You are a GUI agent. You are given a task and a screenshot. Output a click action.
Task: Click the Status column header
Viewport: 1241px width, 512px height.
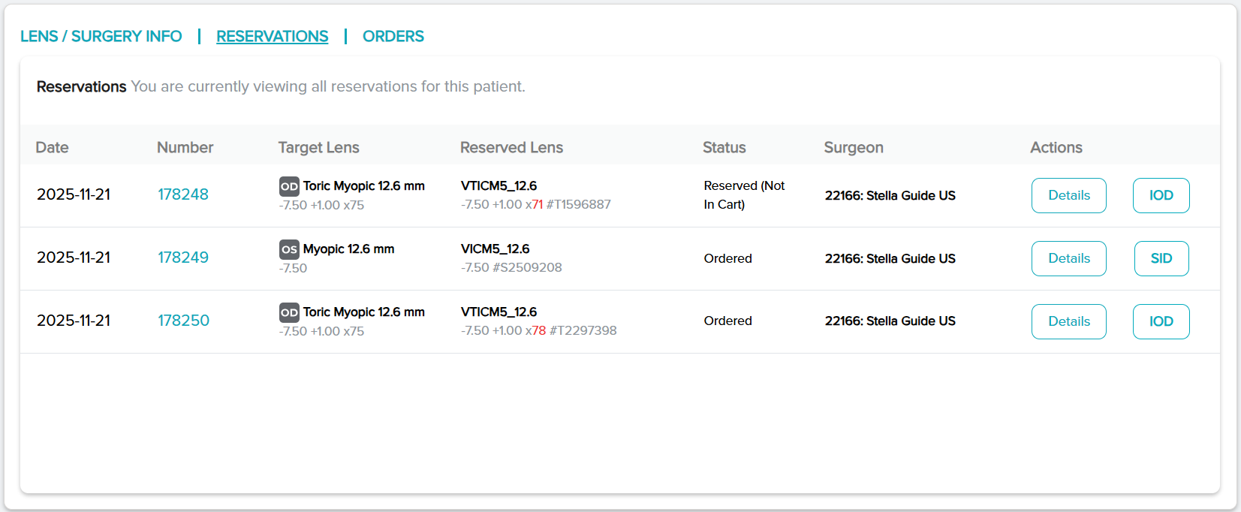724,147
